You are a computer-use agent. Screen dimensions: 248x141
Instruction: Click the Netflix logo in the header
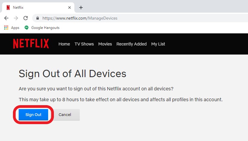(x=31, y=44)
